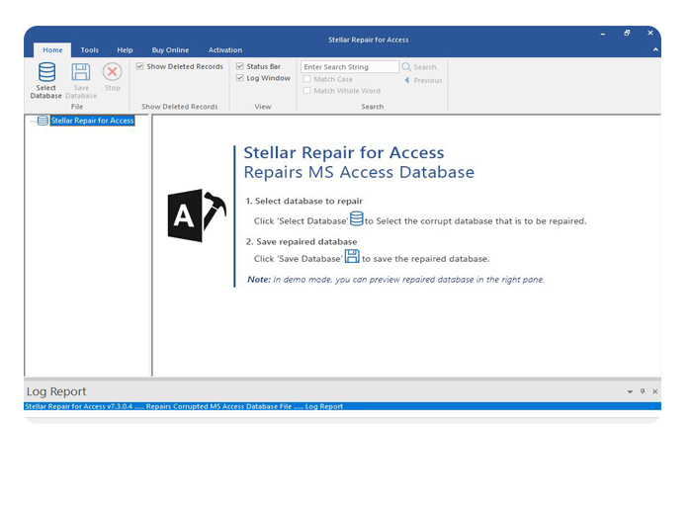Click the Previous arrow icon
This screenshot has height=512, width=691.
407,80
